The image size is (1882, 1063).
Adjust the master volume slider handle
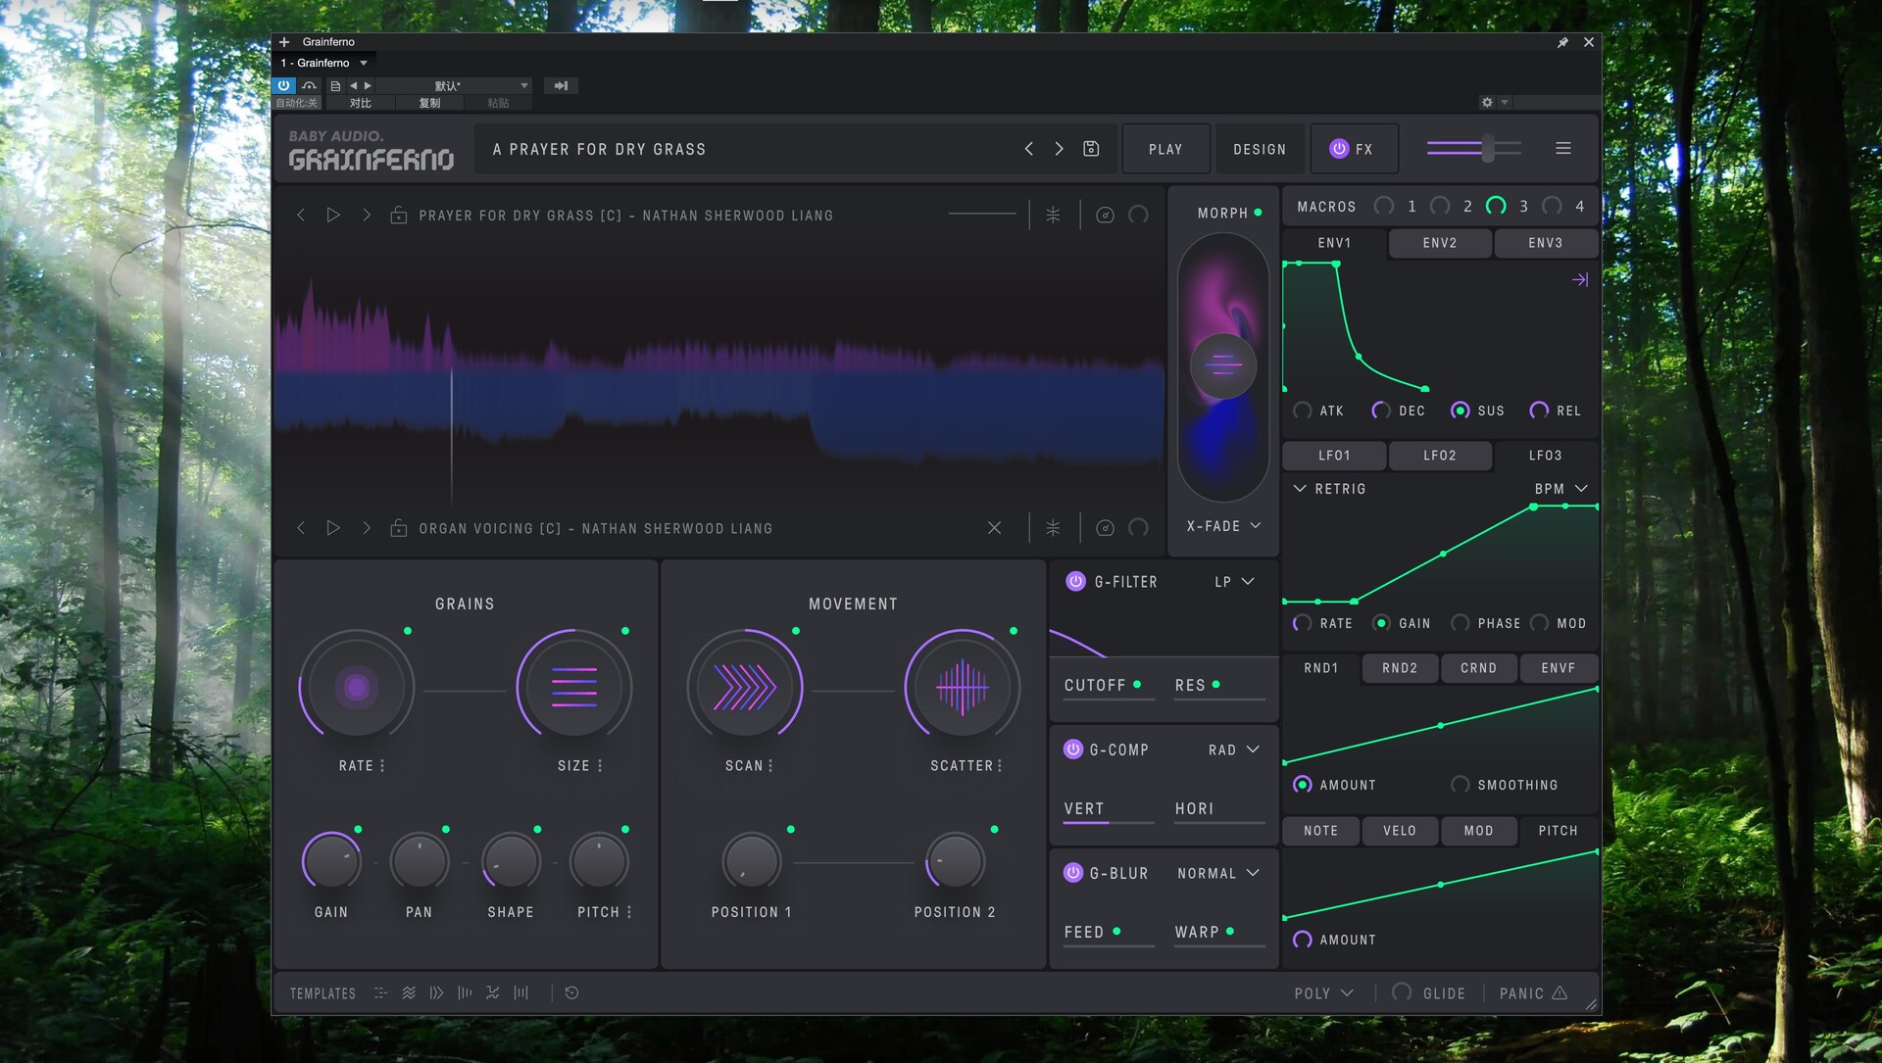pyautogui.click(x=1488, y=148)
